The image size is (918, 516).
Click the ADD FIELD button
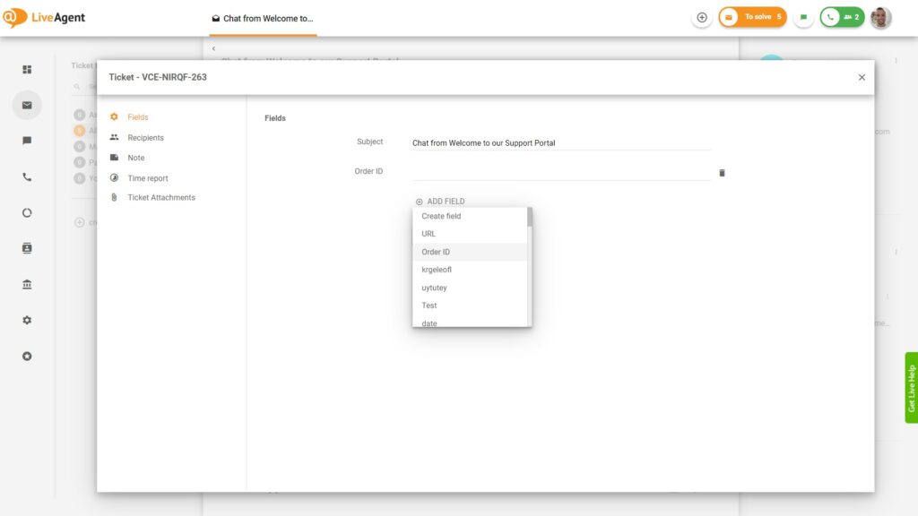click(x=440, y=202)
